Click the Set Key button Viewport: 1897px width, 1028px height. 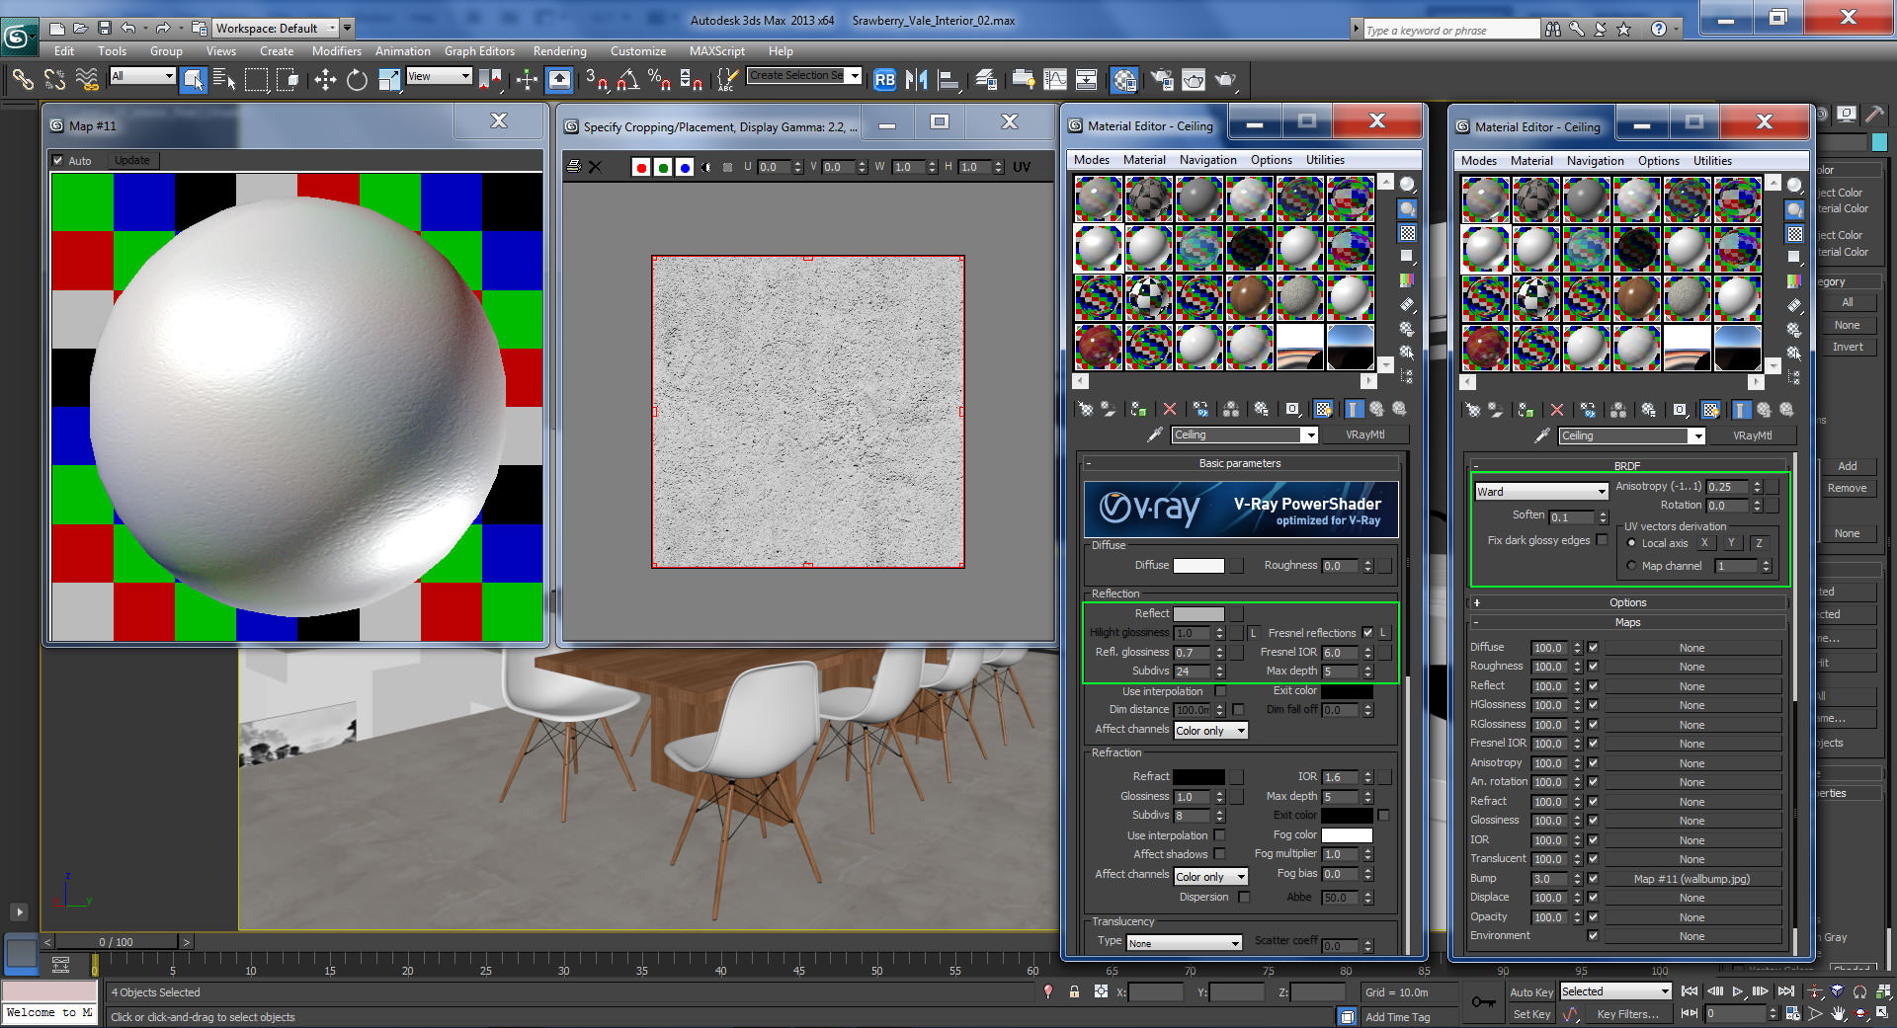tap(1531, 1014)
